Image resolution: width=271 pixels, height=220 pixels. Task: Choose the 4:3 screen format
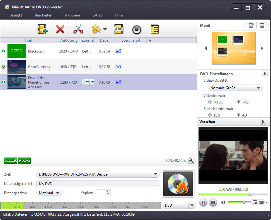(239, 115)
